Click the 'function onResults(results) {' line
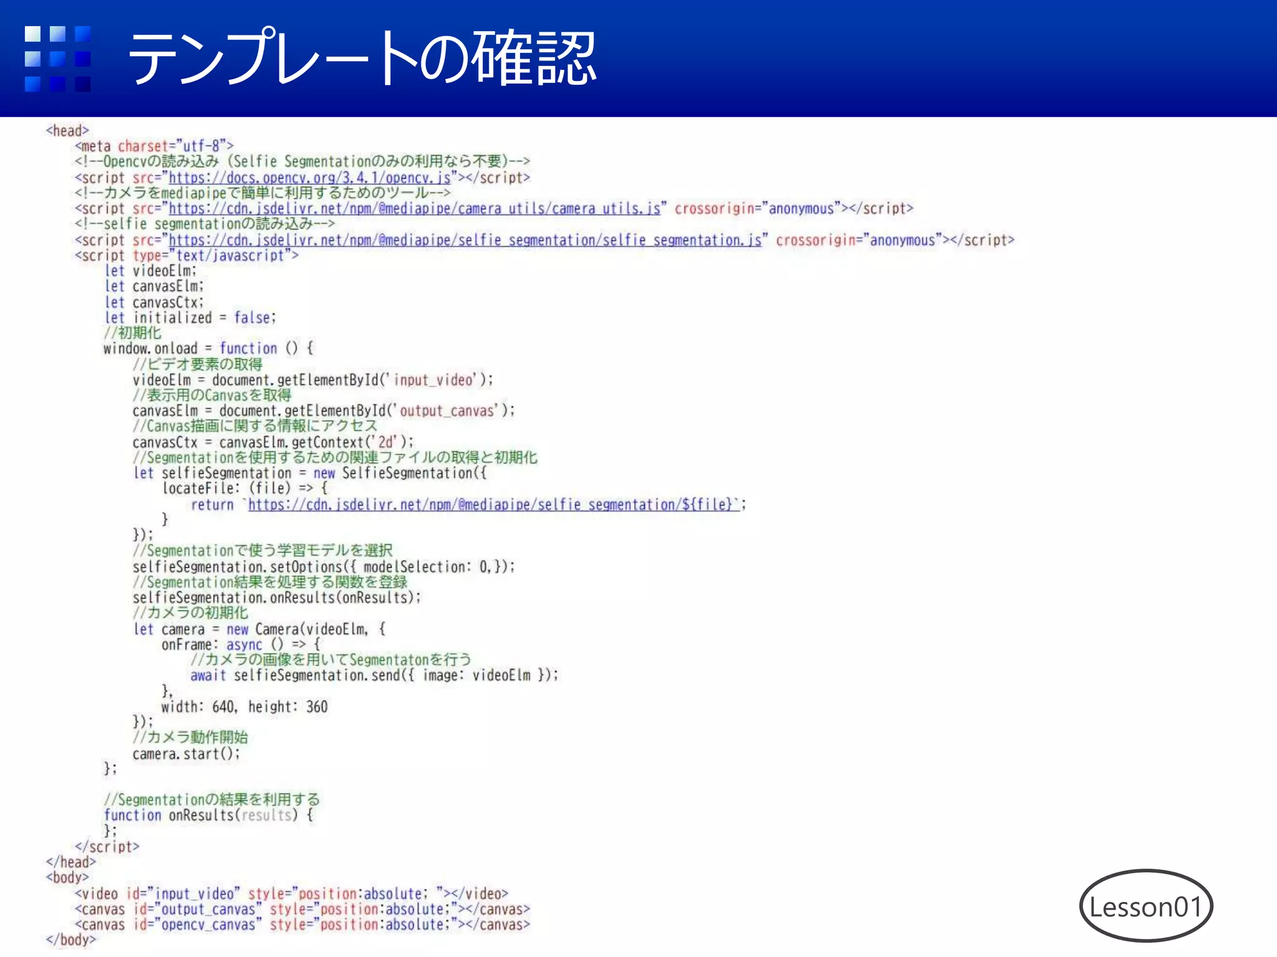Viewport: 1277px width, 957px height. point(209,816)
